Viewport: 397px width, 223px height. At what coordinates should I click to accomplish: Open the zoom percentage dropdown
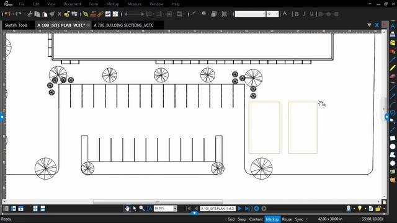pos(175,208)
